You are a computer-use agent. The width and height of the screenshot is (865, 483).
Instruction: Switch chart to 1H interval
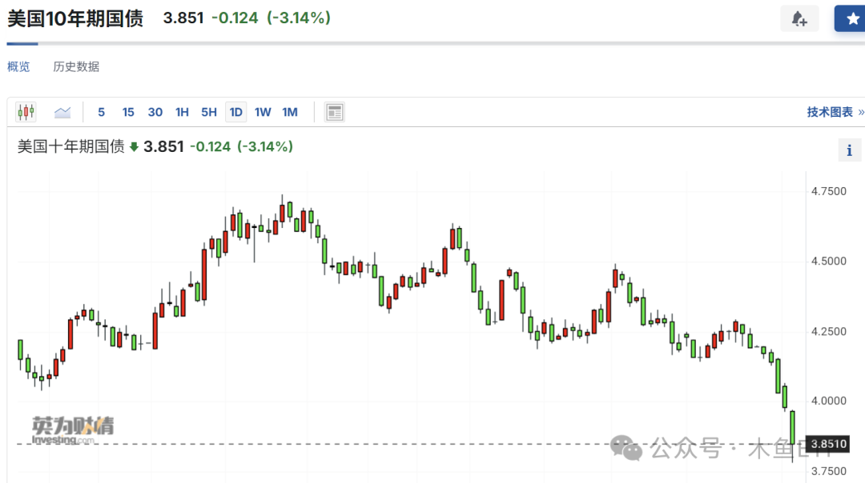point(182,112)
